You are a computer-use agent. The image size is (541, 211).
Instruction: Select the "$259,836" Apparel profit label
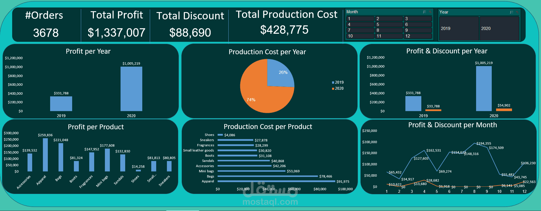[45, 135]
